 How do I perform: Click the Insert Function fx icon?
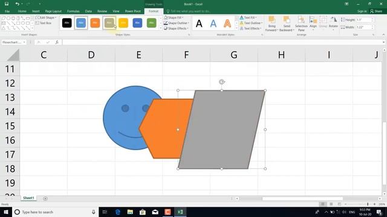[57, 42]
